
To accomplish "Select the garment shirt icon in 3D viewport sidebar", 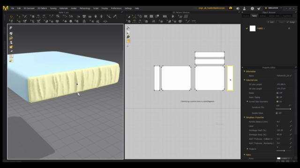I will [11, 34].
